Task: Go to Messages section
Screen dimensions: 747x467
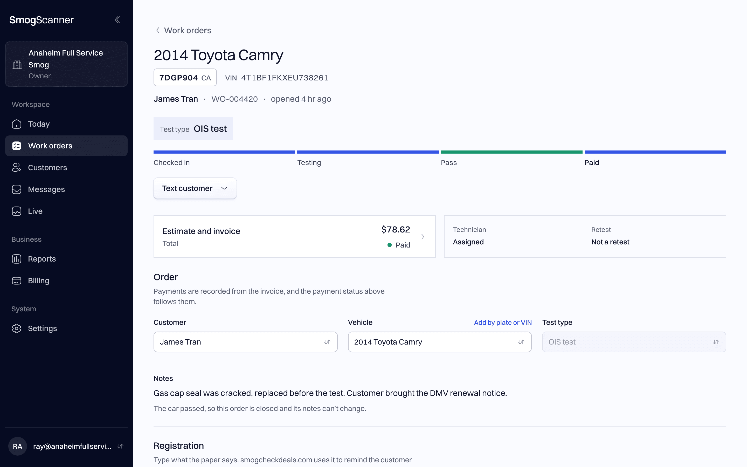Action: point(66,189)
